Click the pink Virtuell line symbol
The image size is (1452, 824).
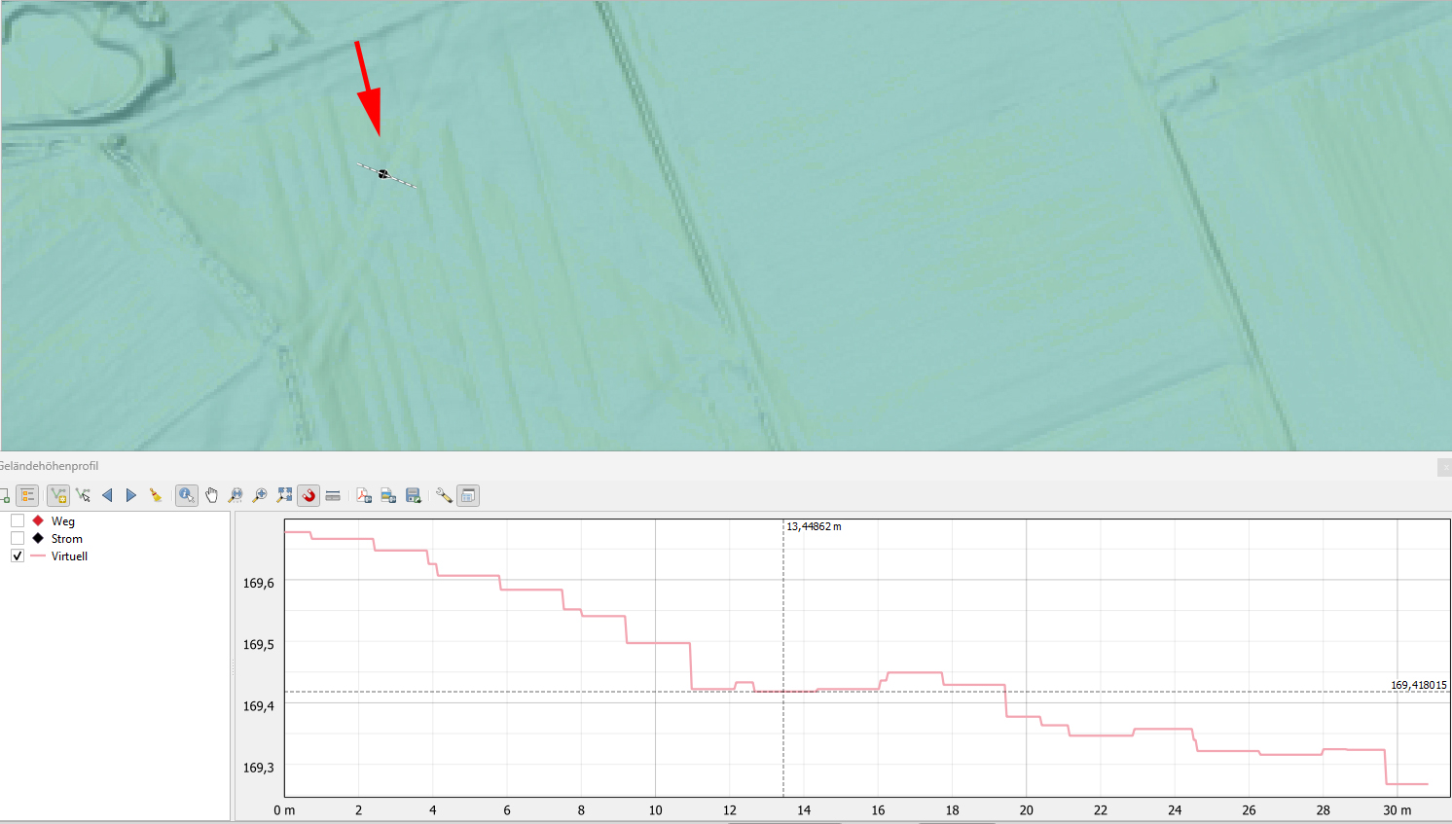coord(38,555)
